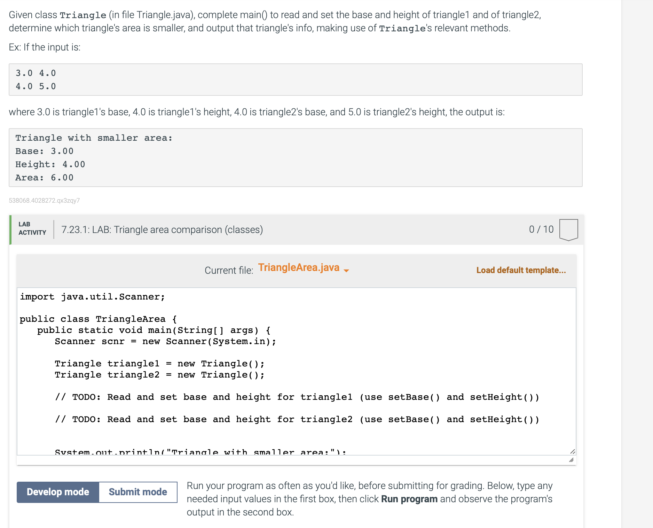653x528 pixels.
Task: Click the activity ID text 538068.4028272.qx3zqy7
Action: (44, 200)
